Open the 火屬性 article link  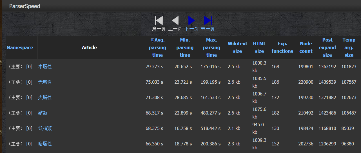(x=45, y=97)
